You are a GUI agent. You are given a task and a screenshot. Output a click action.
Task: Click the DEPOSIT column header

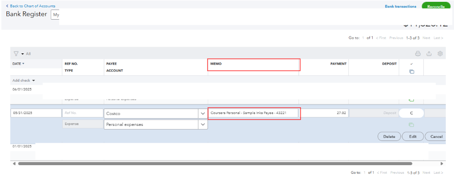[389, 63]
